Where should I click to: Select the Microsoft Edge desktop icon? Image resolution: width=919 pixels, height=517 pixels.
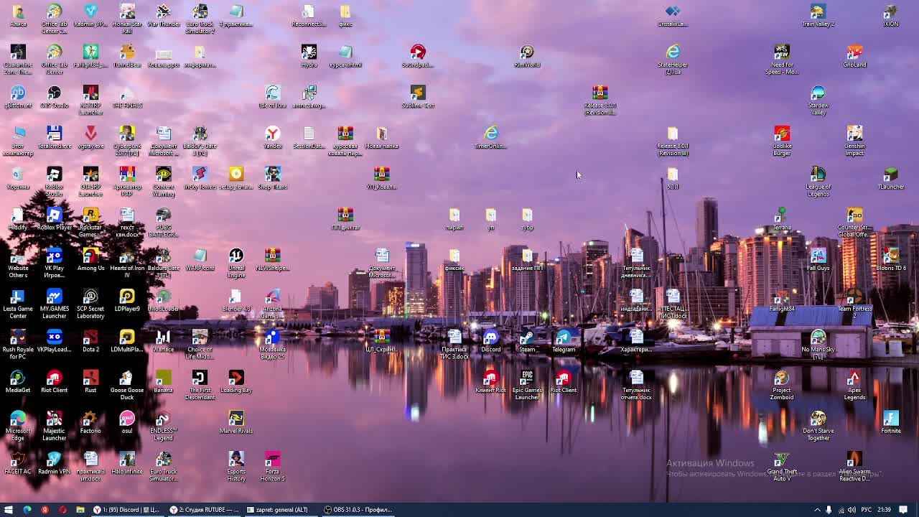tap(18, 425)
